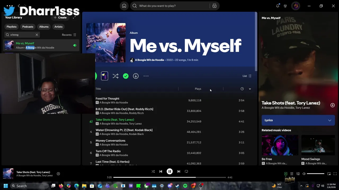
Task: Toggle shuffle in the player bar
Action: 153,172
